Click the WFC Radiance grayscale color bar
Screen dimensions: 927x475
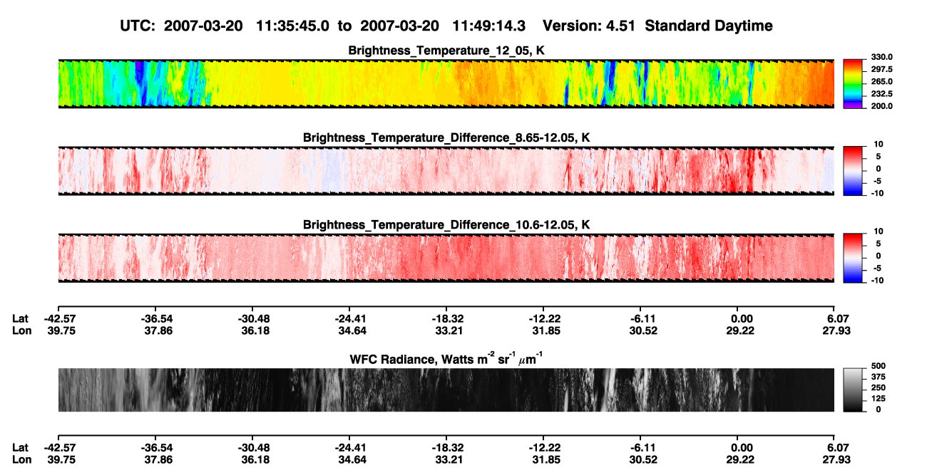point(854,390)
